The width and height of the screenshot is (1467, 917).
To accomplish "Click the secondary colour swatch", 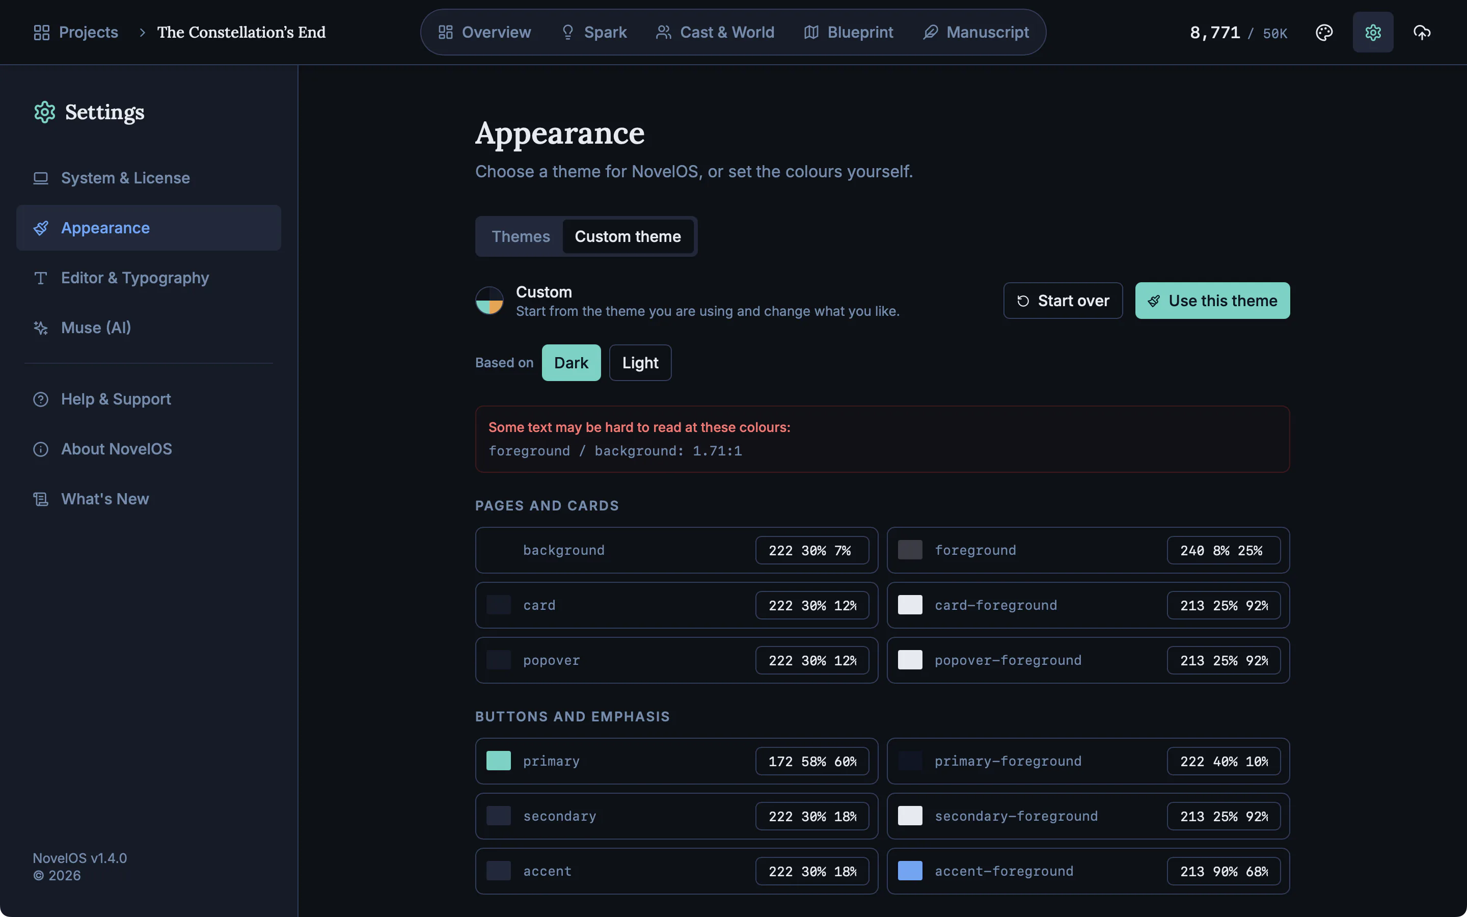I will pos(498,816).
